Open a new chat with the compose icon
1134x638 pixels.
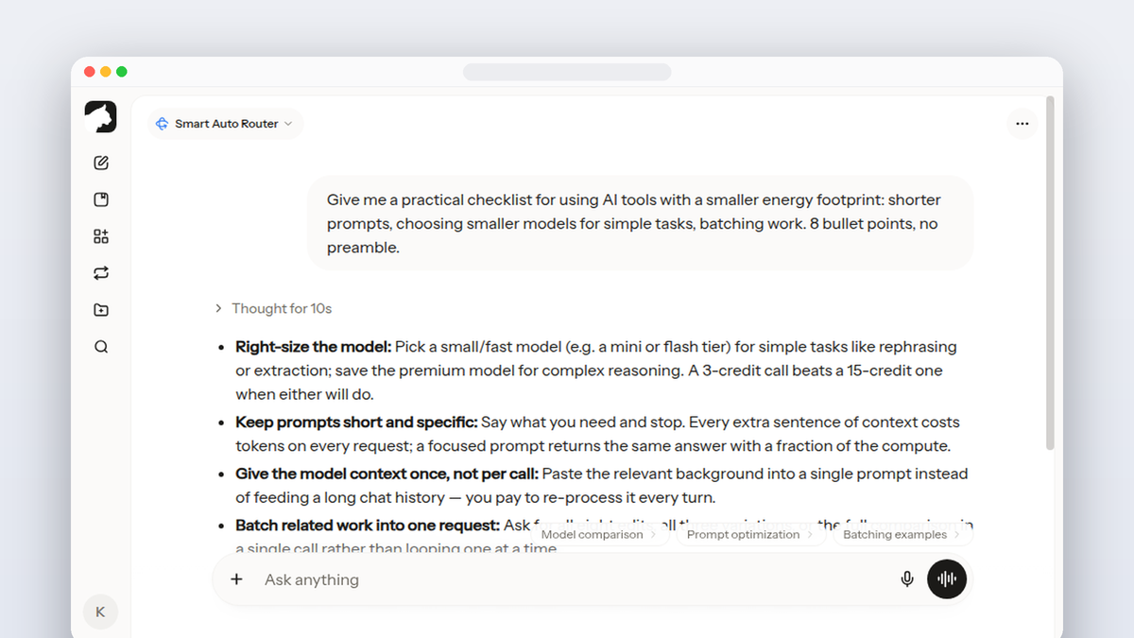point(101,163)
